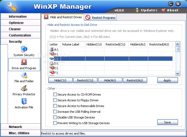
Task: Click the Hide(CU) button
Action: 60,80
